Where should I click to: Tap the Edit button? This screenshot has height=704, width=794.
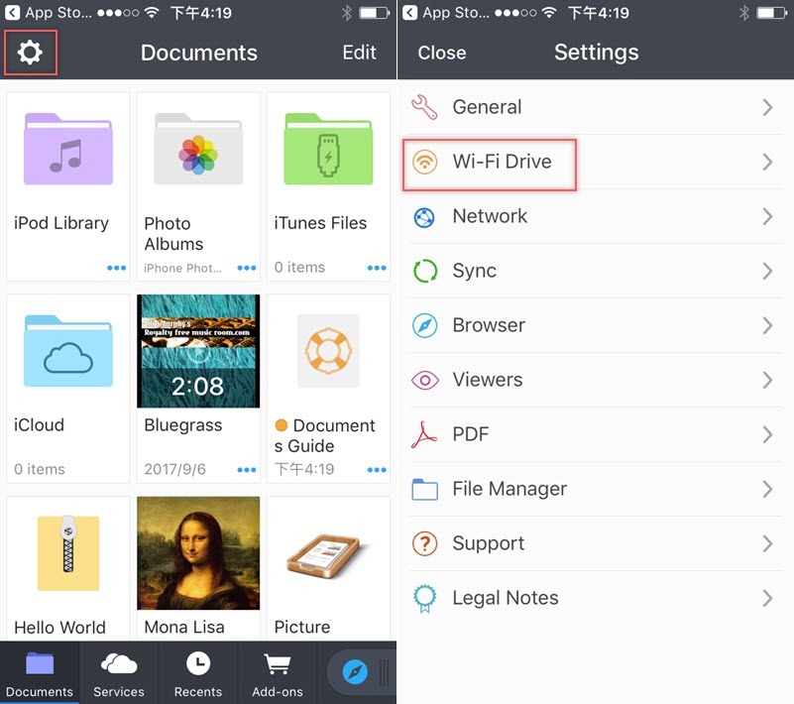coord(359,53)
